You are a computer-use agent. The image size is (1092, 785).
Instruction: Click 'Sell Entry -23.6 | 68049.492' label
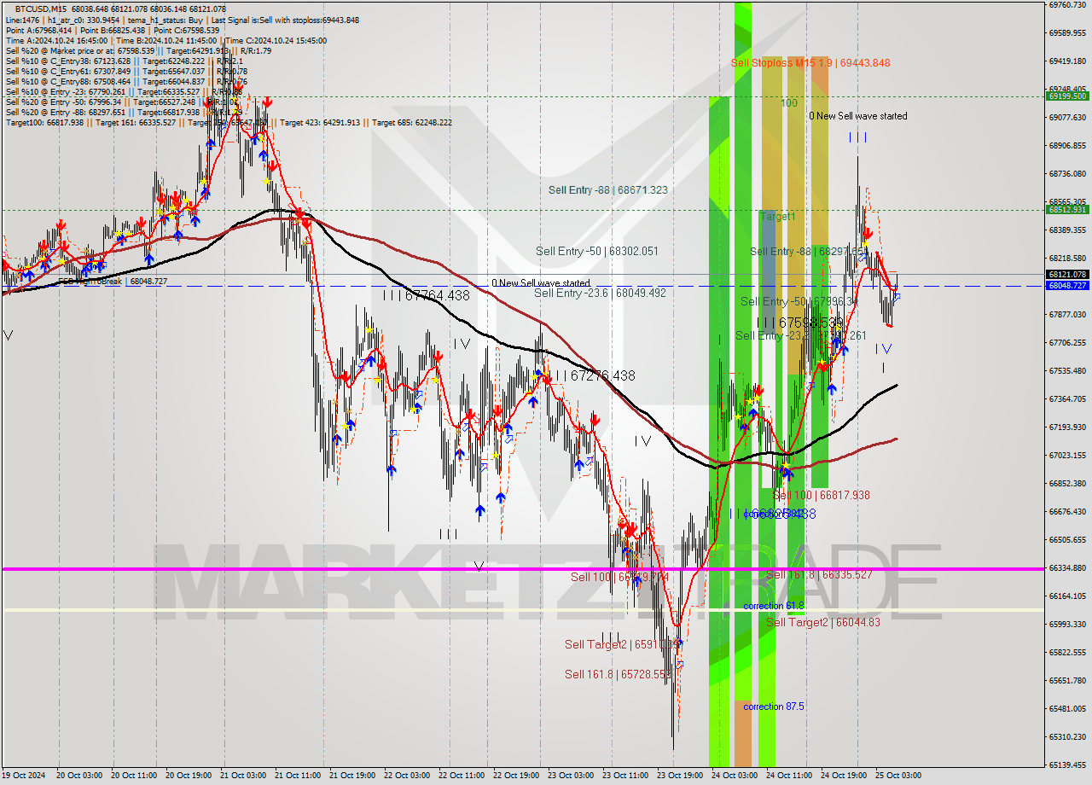(x=600, y=294)
